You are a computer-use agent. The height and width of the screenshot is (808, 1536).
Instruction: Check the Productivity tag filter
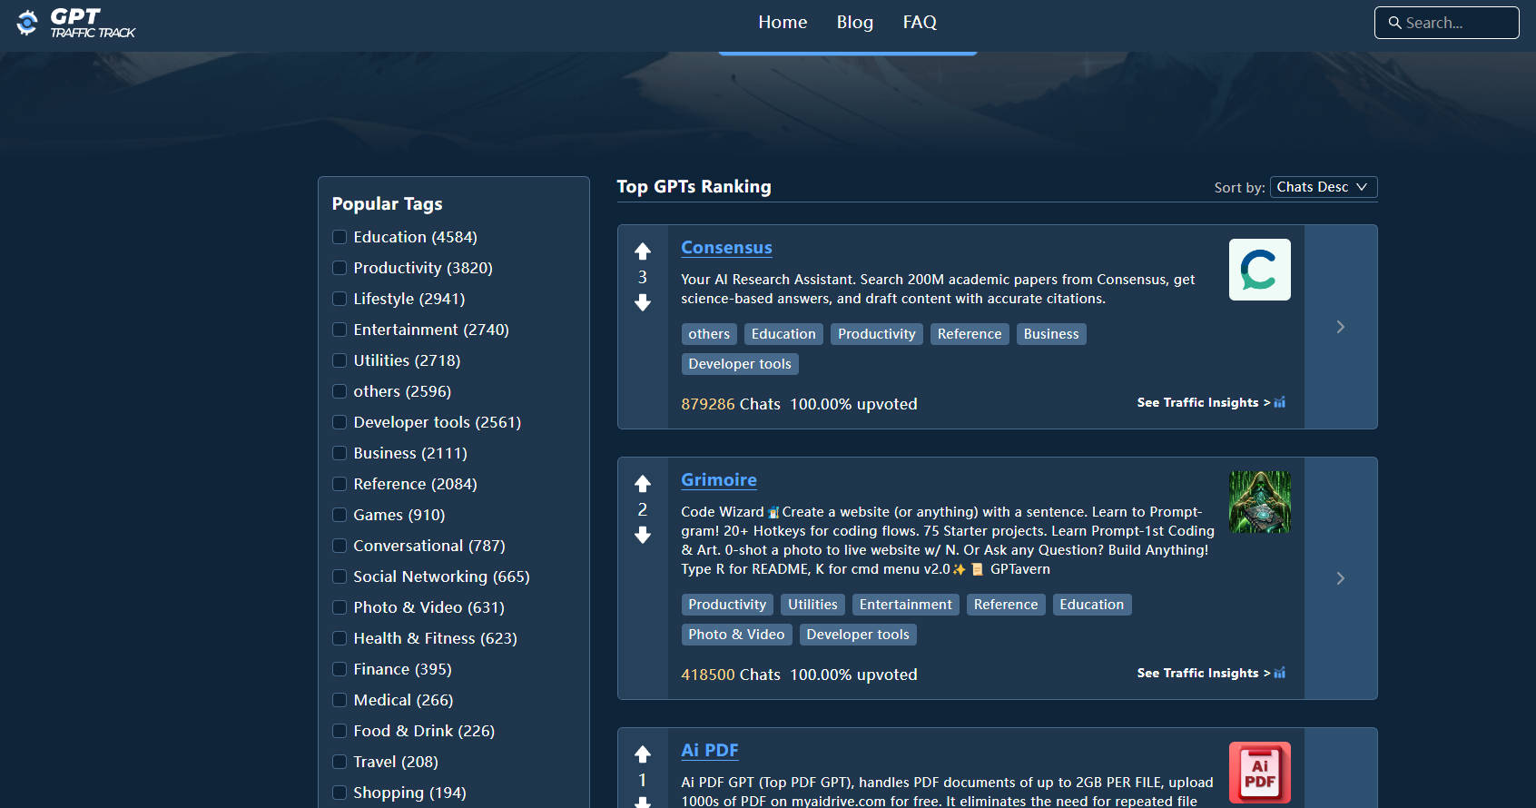(x=340, y=268)
